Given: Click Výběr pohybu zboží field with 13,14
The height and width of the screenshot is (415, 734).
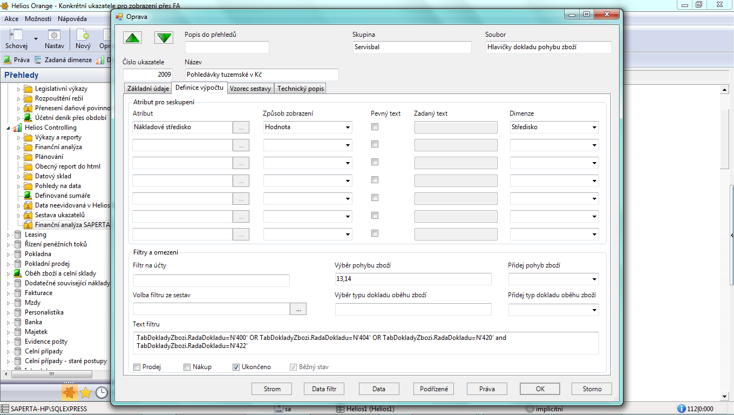Looking at the screenshot, I should (x=413, y=279).
